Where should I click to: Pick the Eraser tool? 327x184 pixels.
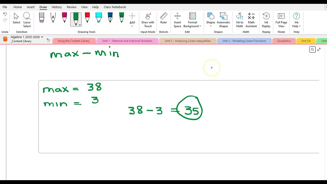click(x=42, y=18)
